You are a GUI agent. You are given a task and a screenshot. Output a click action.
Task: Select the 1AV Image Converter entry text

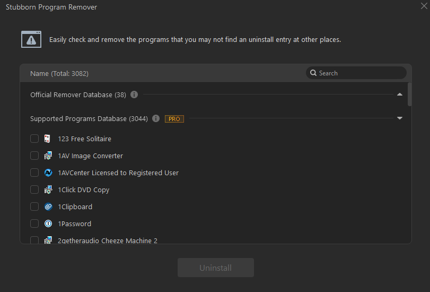[x=91, y=156]
